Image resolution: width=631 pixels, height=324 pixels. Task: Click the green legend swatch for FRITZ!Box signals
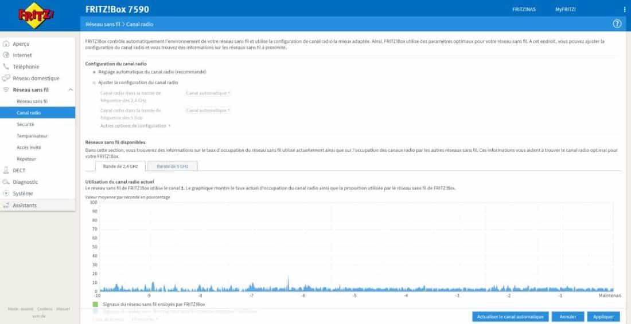(x=95, y=305)
